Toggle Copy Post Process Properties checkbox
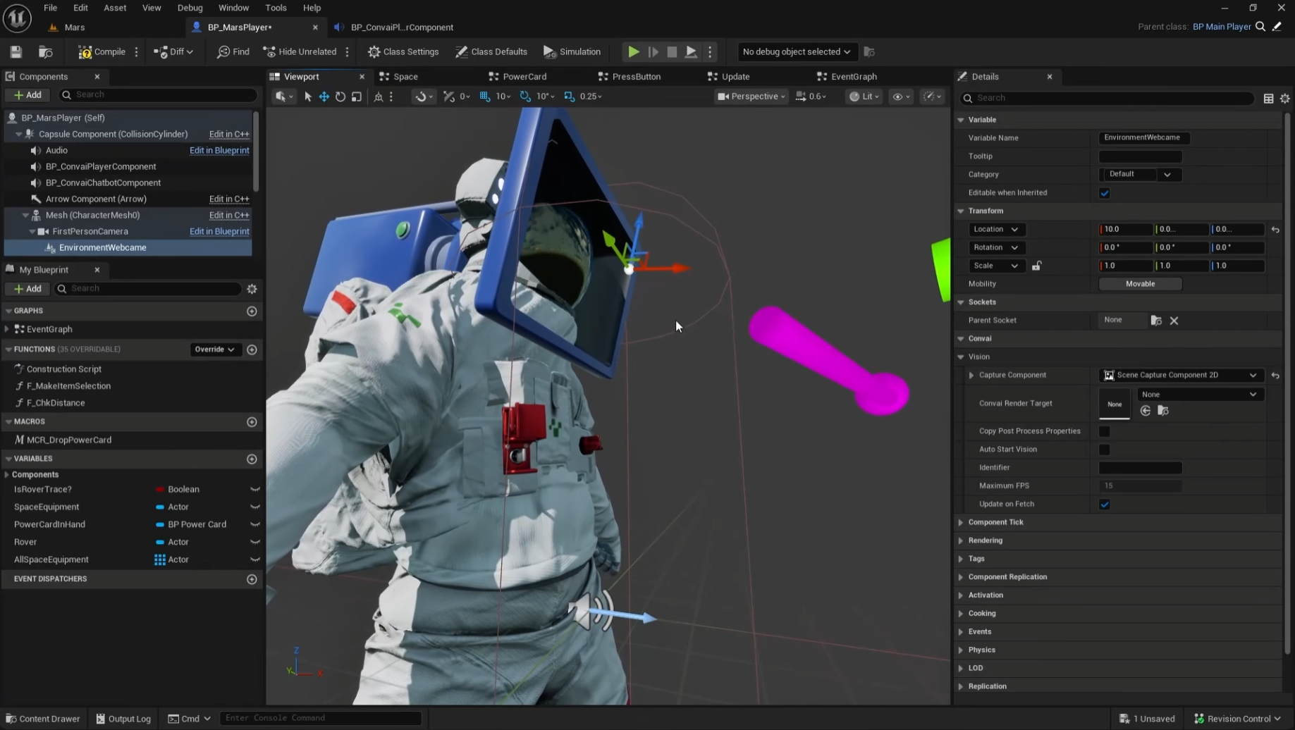Screen dimensions: 1295x730 tap(1104, 431)
